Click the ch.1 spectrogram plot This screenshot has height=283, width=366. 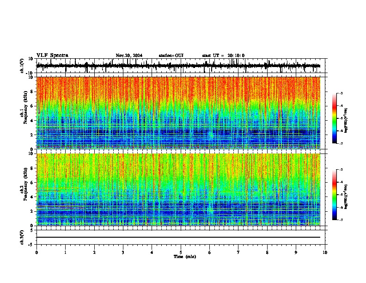[x=178, y=113]
